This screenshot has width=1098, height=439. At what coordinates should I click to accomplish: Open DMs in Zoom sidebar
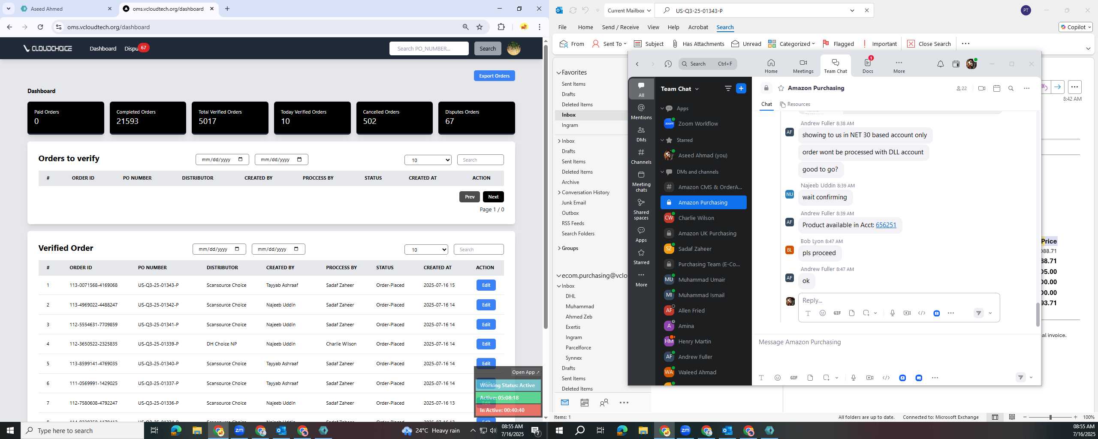click(x=641, y=134)
